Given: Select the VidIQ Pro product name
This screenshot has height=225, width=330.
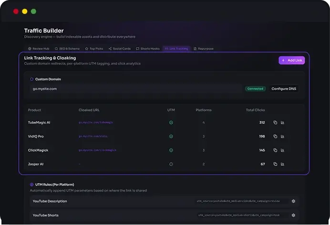Looking at the screenshot, I should pos(36,136).
